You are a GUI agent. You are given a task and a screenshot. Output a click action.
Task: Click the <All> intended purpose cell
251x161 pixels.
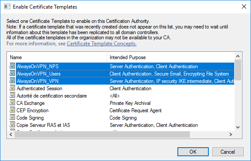click(x=115, y=96)
